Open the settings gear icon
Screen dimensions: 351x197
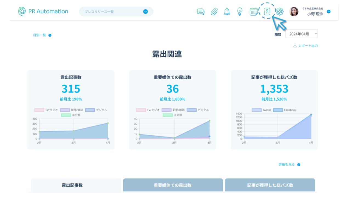click(x=279, y=11)
